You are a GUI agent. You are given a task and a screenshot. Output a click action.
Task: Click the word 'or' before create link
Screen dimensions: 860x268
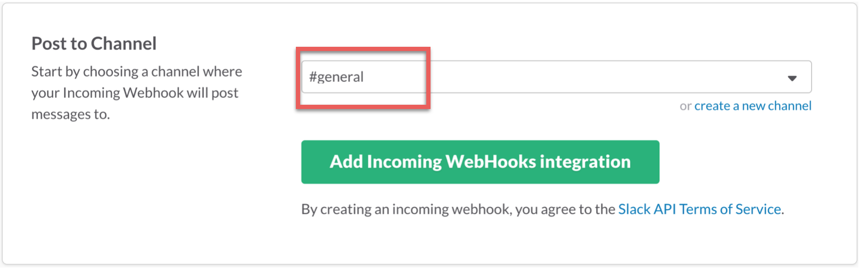(685, 106)
